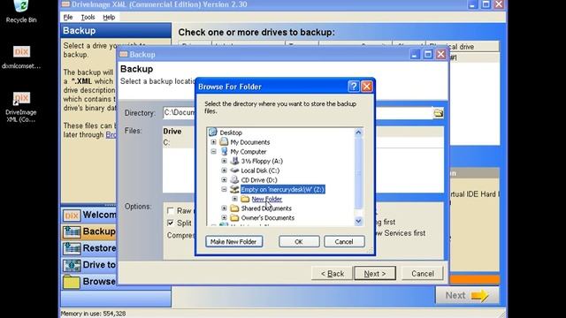
Task: Click the 'Physical drive' column header
Action: pos(463,47)
